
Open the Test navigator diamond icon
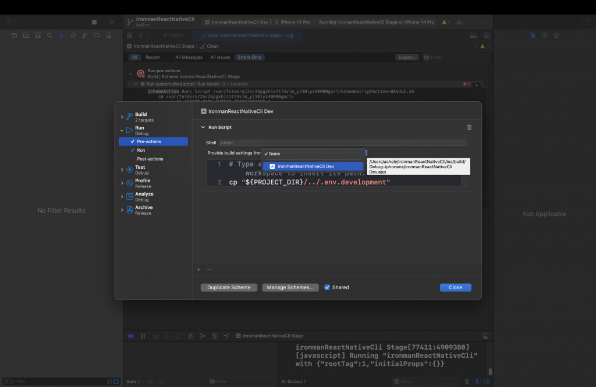[73, 35]
